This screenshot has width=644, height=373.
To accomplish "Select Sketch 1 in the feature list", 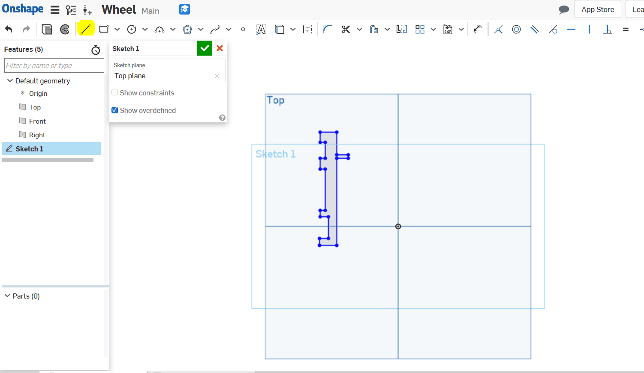I will point(52,148).
